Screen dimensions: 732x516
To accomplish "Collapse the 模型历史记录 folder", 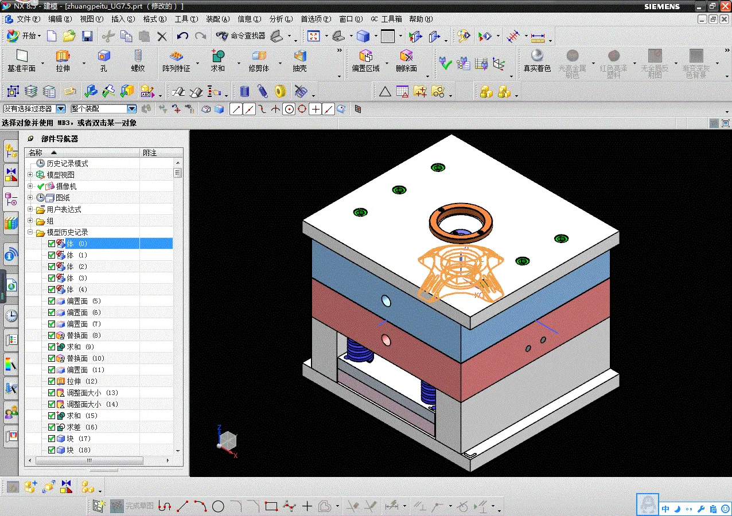I will point(30,232).
